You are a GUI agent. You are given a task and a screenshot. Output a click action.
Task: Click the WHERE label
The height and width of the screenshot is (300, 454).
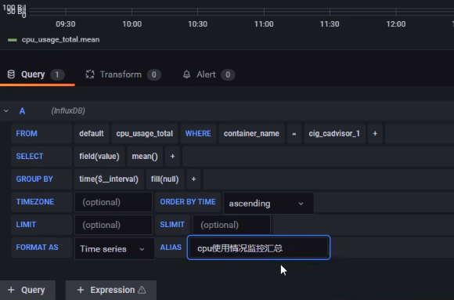pos(198,133)
